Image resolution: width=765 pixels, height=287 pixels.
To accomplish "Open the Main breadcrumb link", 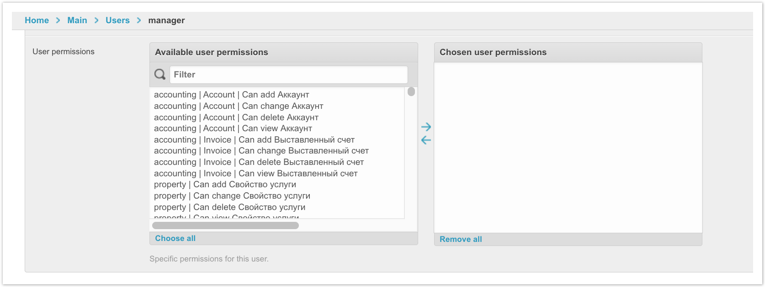I will point(77,20).
